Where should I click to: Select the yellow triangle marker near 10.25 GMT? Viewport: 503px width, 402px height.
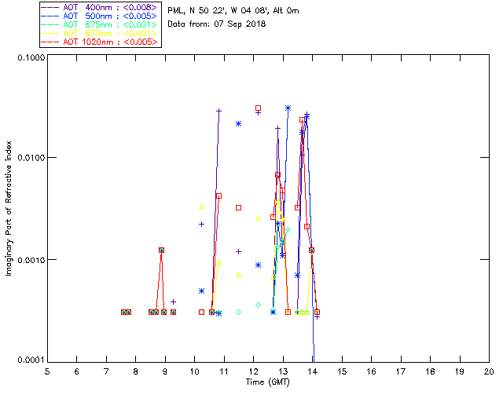(x=201, y=206)
